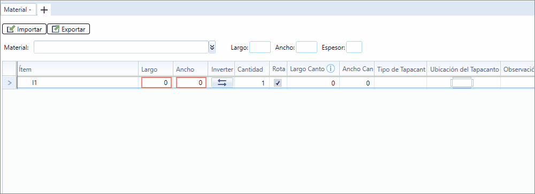Select the red-outlined Ancho cell of I1
Image resolution: width=535 pixels, height=194 pixels.
191,82
